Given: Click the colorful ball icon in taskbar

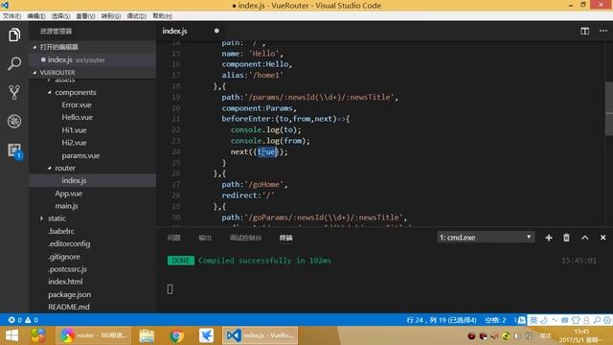Looking at the screenshot, I should click(38, 335).
